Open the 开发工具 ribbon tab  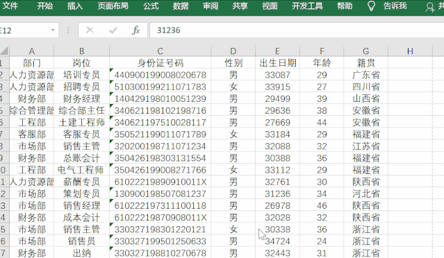click(307, 6)
